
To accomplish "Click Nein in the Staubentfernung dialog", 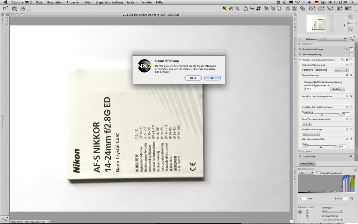I will click(x=193, y=78).
